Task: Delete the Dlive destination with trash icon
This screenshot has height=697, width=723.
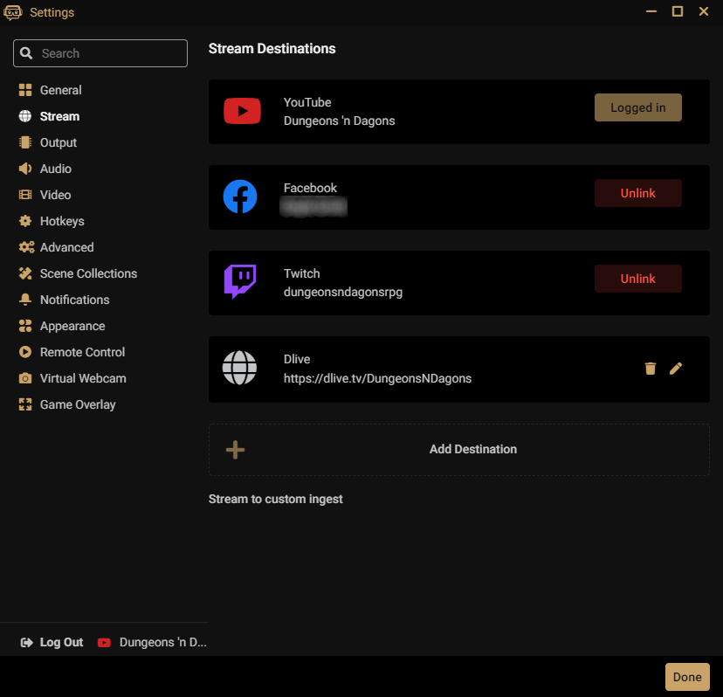Action: pos(650,369)
